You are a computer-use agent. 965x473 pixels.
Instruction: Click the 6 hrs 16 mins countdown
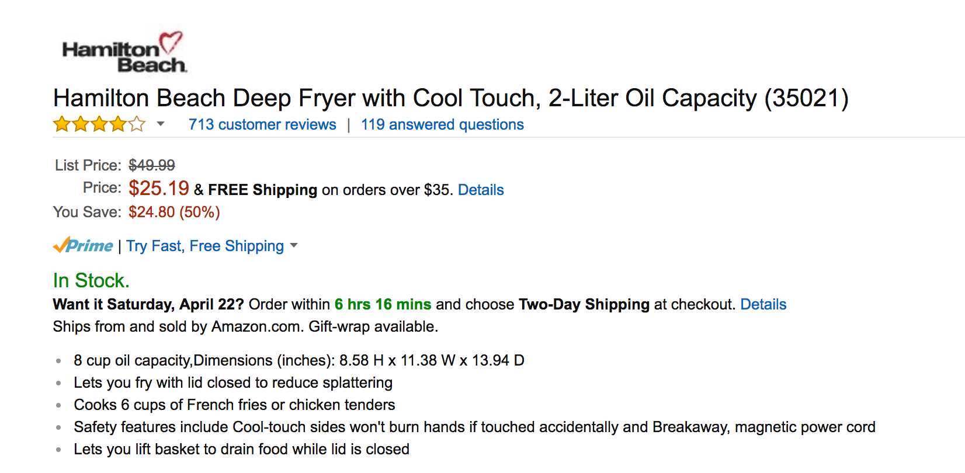point(383,304)
